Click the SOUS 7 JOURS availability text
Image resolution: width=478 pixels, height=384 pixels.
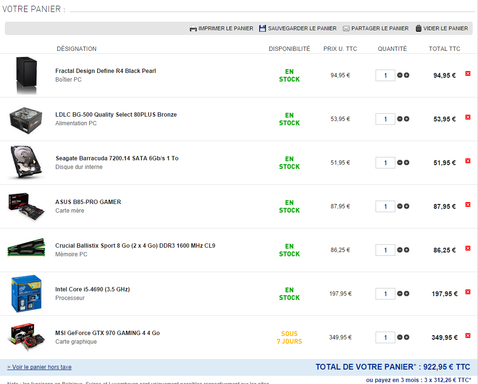289,337
